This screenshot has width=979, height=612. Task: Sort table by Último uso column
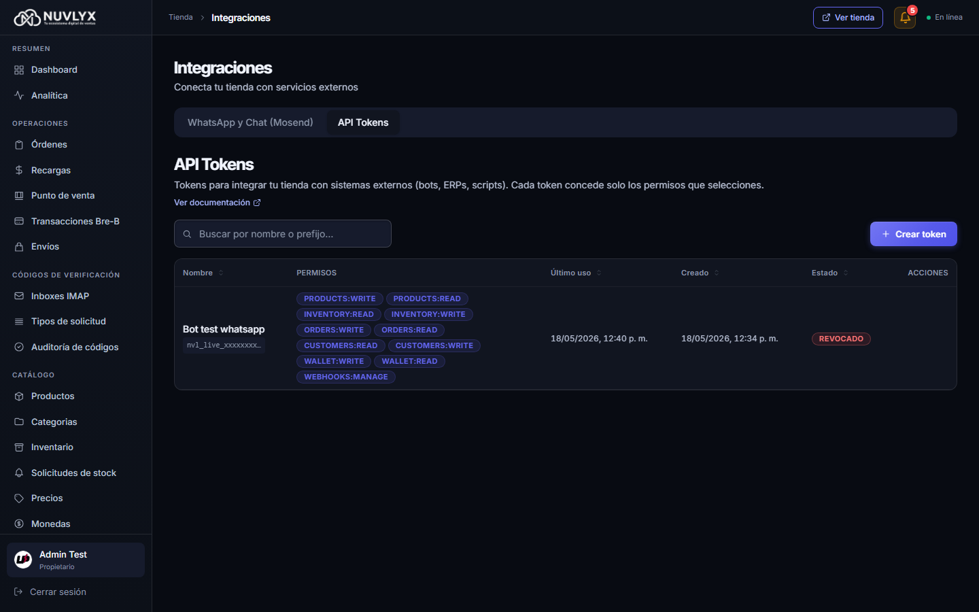point(576,273)
